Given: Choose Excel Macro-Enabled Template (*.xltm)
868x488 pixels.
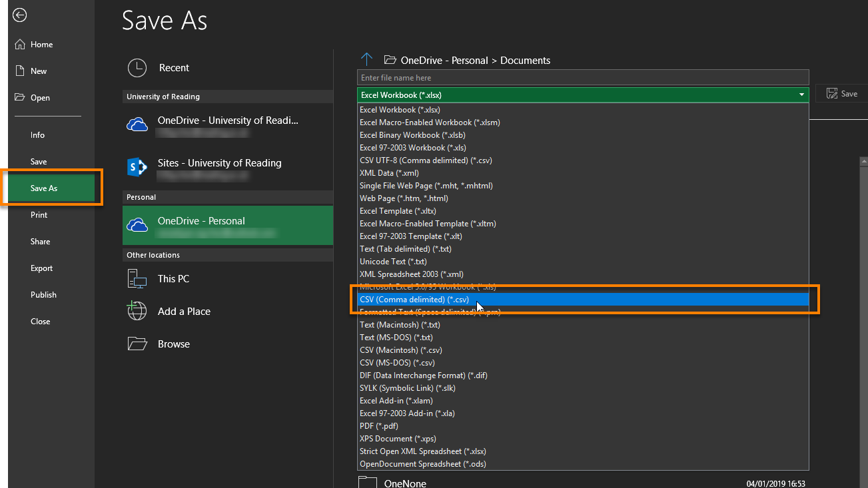Looking at the screenshot, I should 583,224.
